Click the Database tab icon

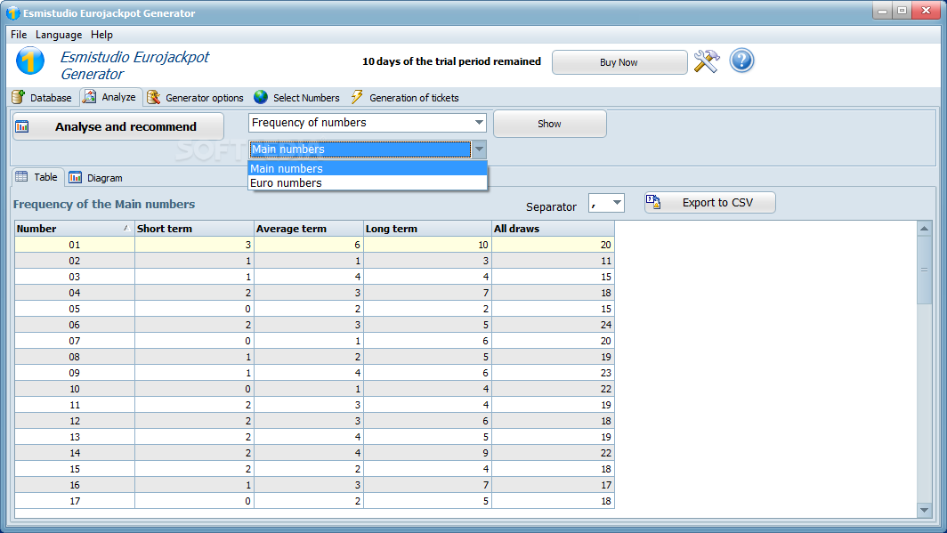pyautogui.click(x=19, y=97)
